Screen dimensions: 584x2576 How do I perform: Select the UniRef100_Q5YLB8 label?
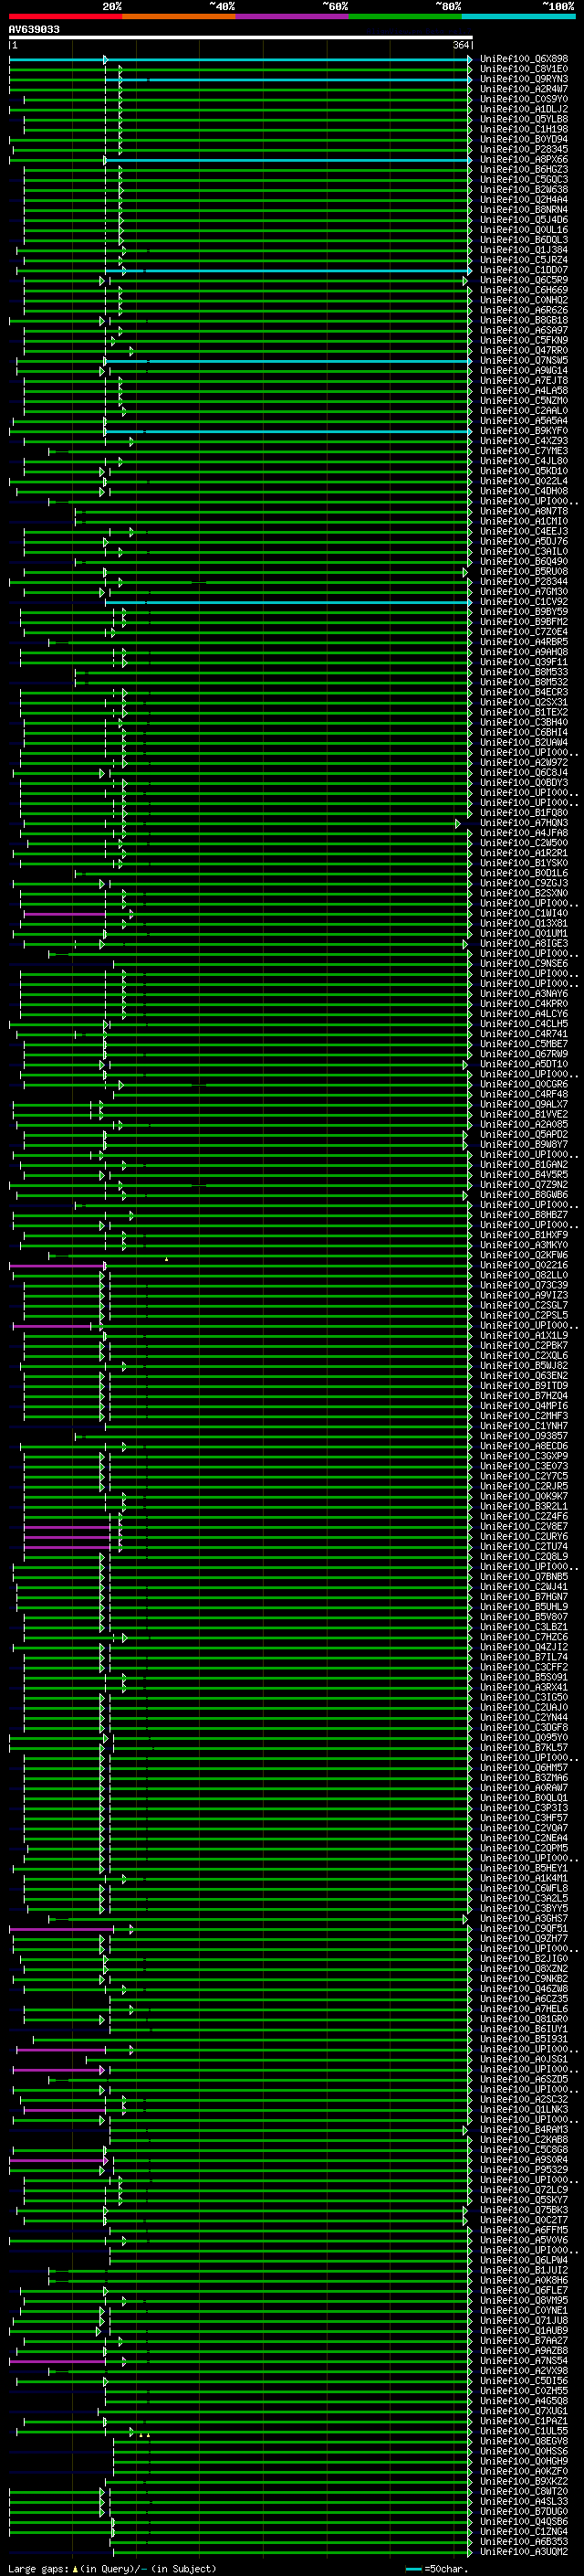point(524,119)
